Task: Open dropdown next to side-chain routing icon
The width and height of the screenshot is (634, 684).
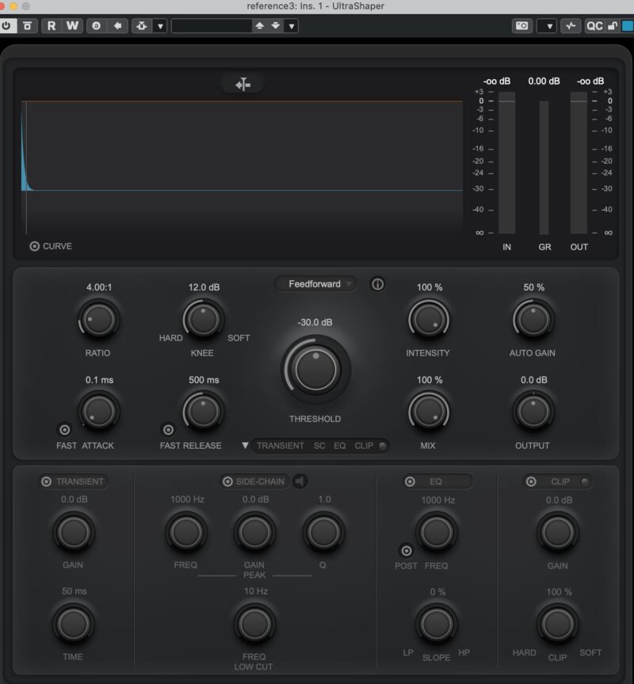Action: [160, 26]
